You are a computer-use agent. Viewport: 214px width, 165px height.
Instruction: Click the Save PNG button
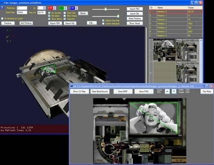(x=144, y=91)
